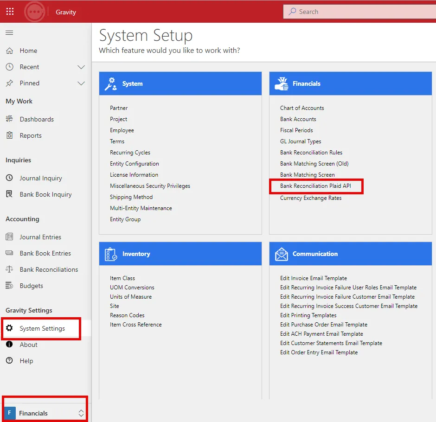Open Edit Invoice Email Template
The image size is (436, 422).
point(314,278)
